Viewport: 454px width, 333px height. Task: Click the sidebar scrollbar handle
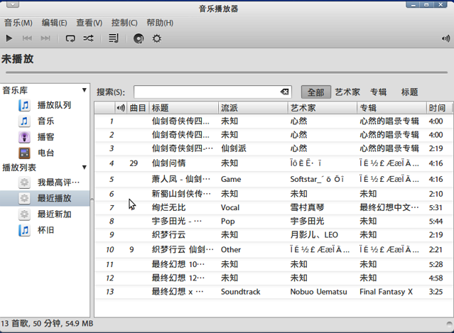coord(92,200)
